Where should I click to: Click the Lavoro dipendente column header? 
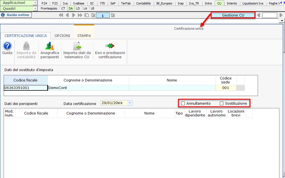click(195, 113)
